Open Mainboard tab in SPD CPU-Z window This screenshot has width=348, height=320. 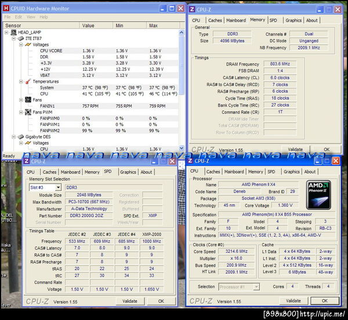[71, 172]
